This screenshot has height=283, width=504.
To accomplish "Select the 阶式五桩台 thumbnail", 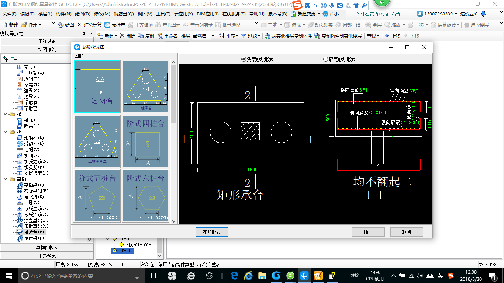I will pos(97,196).
